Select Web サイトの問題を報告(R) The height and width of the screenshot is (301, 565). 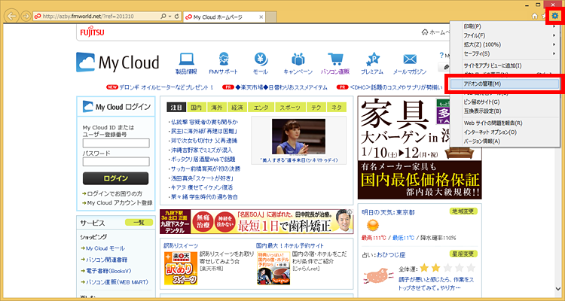coord(505,123)
